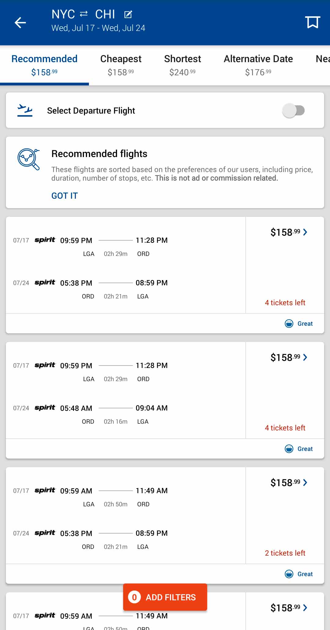Tap the Great rating smiley on third flight
This screenshot has height=630, width=330.
[289, 574]
